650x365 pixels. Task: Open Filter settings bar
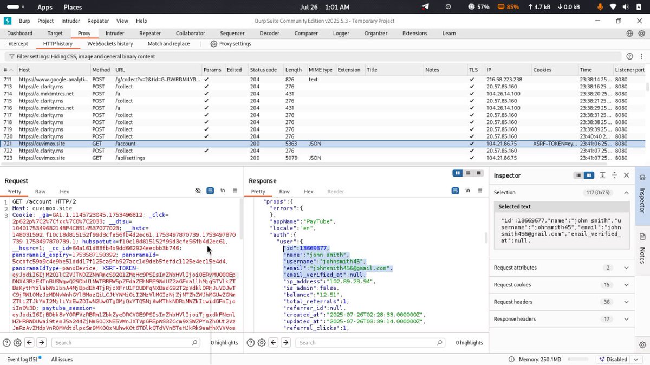314,56
